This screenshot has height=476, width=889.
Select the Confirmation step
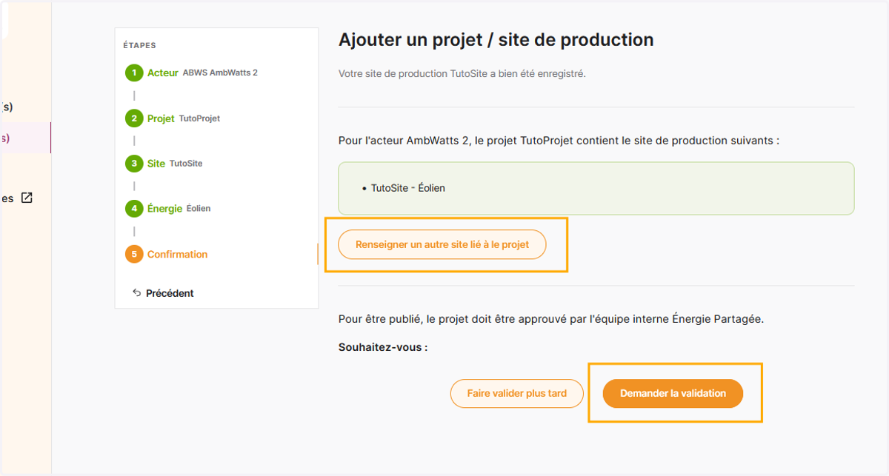(x=177, y=254)
